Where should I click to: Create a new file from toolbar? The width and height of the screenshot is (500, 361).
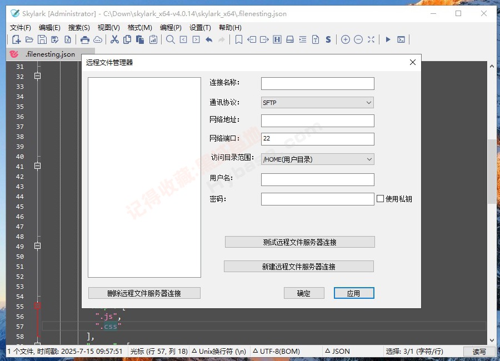point(16,39)
